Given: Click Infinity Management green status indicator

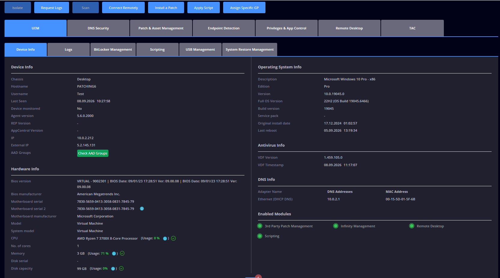Looking at the screenshot, I should 336,226.
